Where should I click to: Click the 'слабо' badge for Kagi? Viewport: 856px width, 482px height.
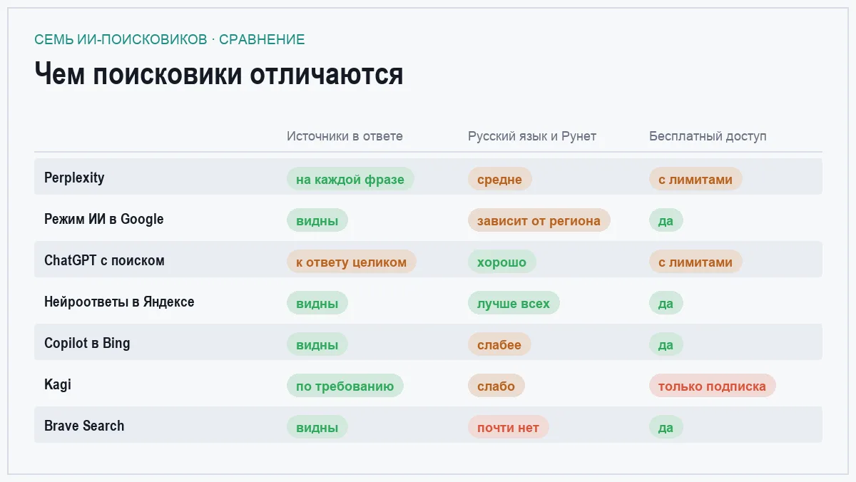tap(496, 386)
